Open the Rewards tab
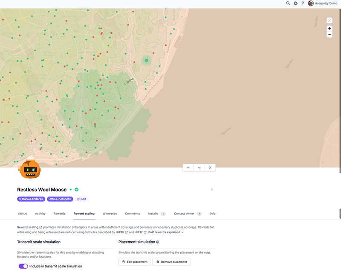The height and width of the screenshot is (273, 341). [59, 214]
